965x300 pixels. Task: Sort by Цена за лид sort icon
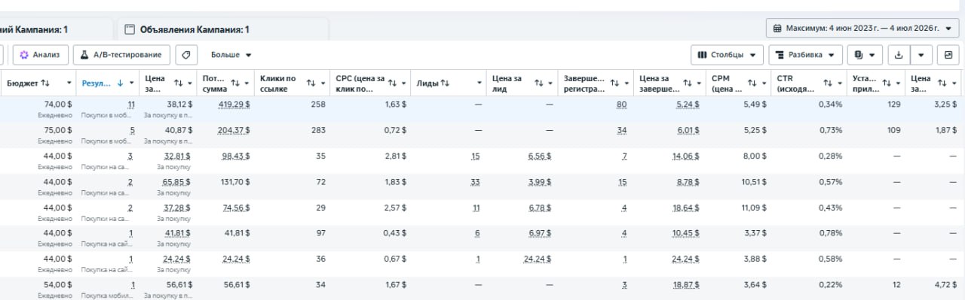538,83
